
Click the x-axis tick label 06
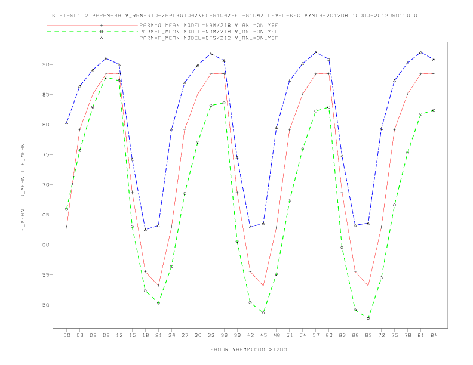click(93, 335)
